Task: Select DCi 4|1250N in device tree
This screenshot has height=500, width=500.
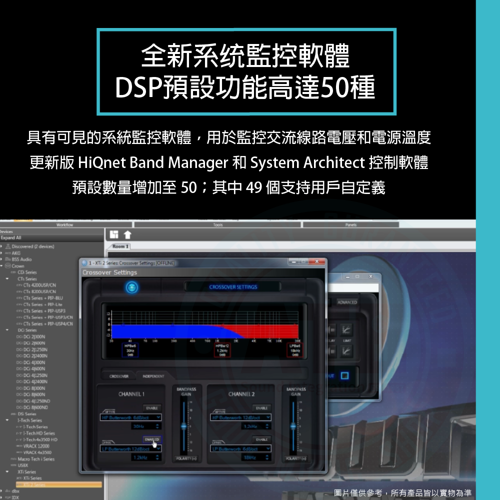Action: point(35,375)
